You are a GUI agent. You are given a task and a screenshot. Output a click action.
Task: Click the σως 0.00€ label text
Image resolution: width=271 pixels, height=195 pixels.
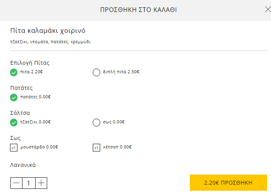click(x=114, y=122)
